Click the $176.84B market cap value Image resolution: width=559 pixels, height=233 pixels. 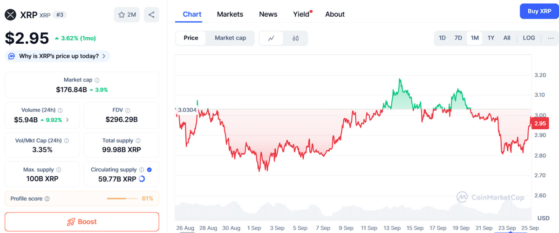pyautogui.click(x=72, y=89)
